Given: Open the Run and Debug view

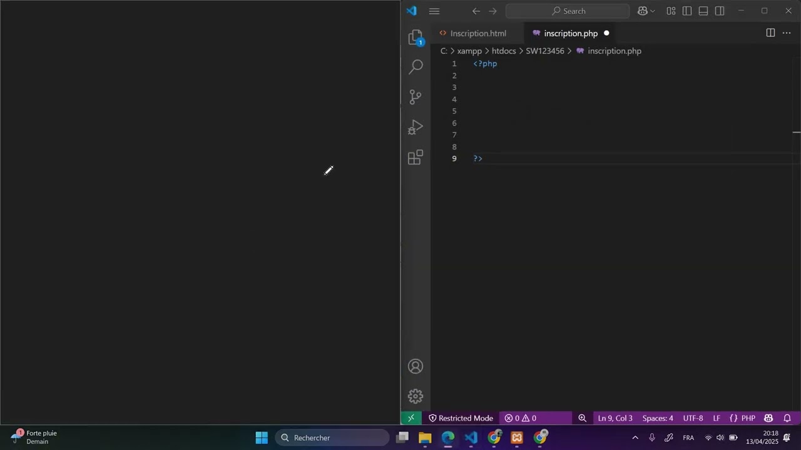Looking at the screenshot, I should [416, 127].
